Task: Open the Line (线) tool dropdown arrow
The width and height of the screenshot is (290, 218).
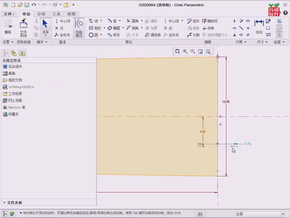Action: pyautogui.click(x=101, y=21)
